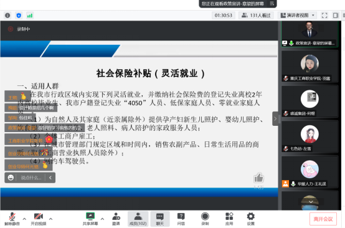The image size is (345, 228).
Task: Expand audio options arrow beside mute
Action: tap(24, 219)
